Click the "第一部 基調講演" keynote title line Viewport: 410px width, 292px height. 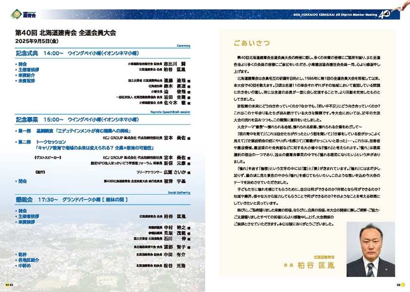click(74, 131)
